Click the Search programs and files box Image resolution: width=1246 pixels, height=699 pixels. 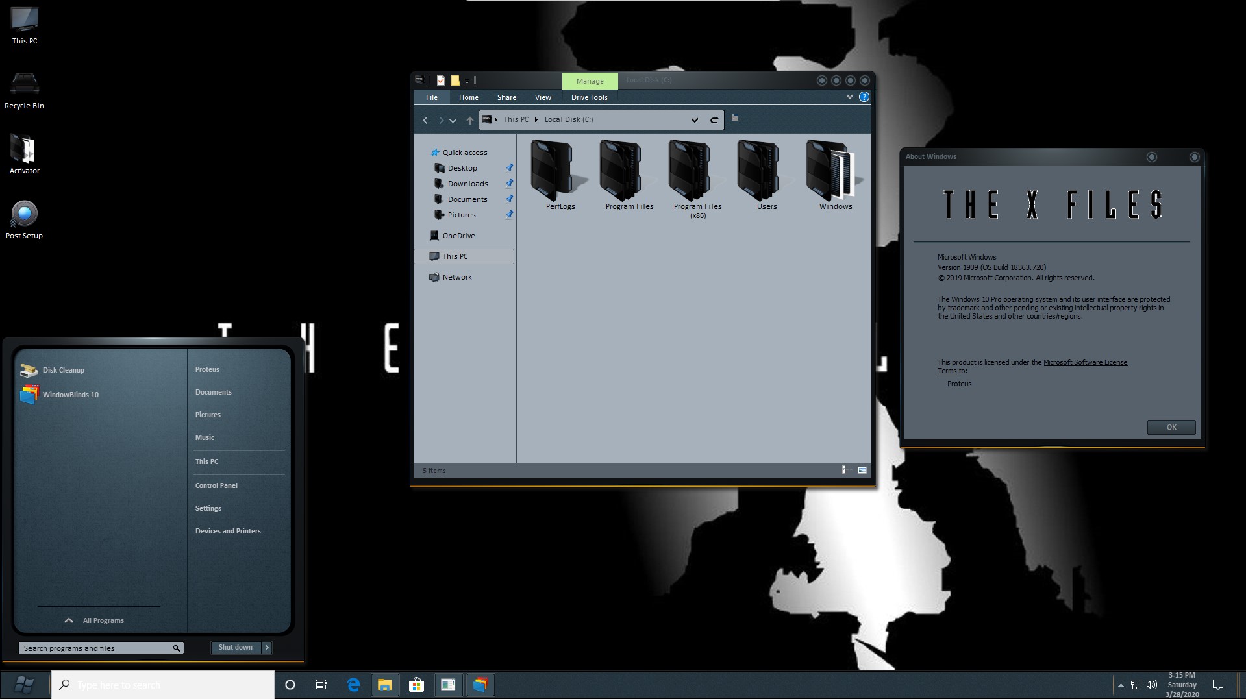click(101, 648)
